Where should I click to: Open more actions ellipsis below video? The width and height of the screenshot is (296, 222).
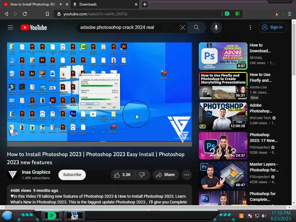tap(187, 175)
